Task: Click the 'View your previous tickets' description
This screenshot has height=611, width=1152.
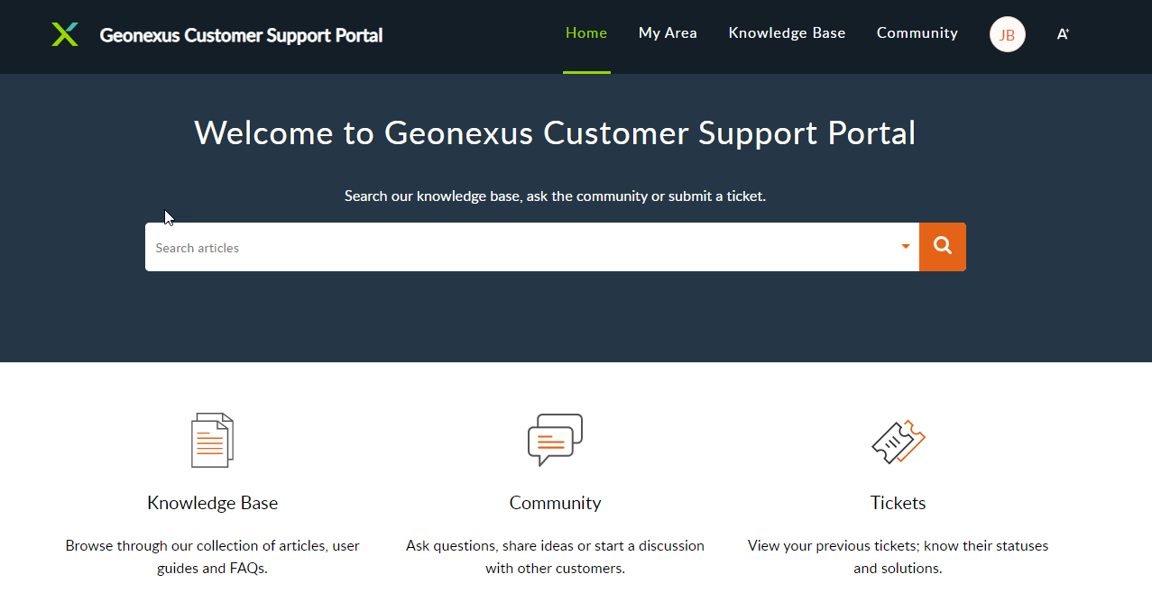Action: (x=898, y=557)
